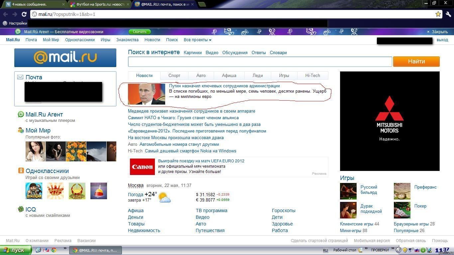Click RU language indicator in taskbar
Image resolution: width=454 pixels, height=255 pixels.
pos(325,250)
